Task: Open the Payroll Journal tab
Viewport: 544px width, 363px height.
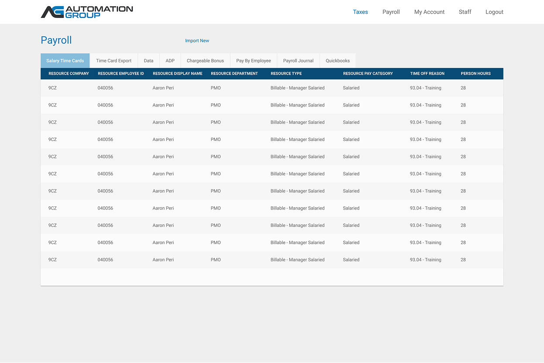Action: [298, 61]
